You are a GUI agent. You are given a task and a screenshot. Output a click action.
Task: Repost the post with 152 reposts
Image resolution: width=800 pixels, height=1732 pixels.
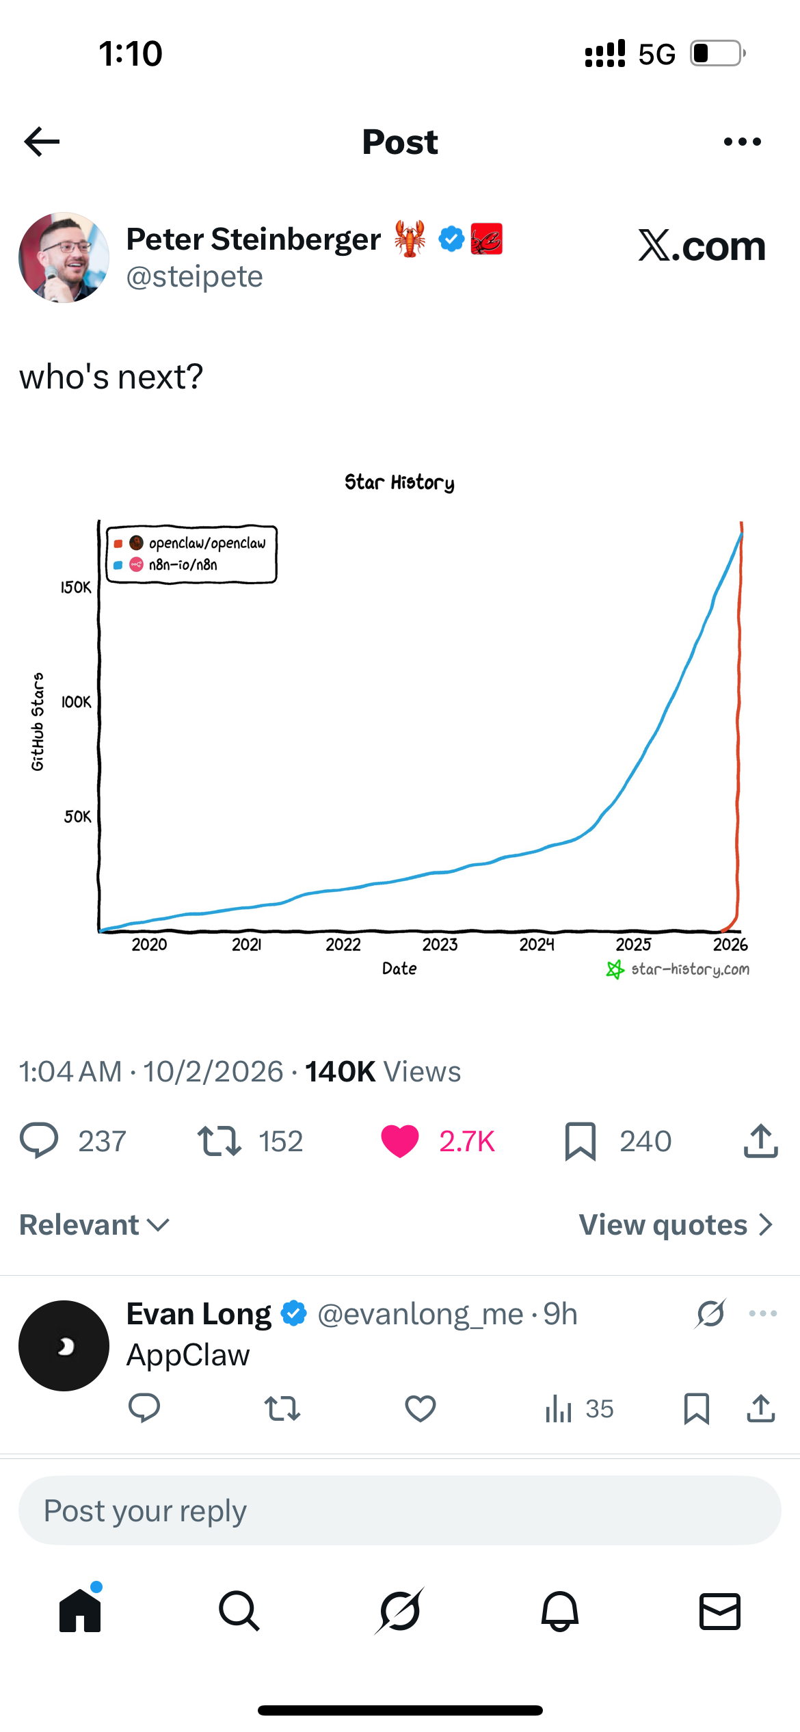(x=219, y=1140)
